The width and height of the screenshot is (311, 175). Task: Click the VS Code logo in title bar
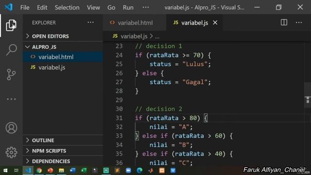tap(9, 7)
